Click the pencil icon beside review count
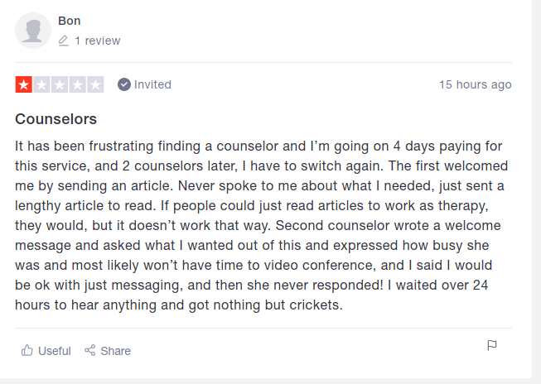 (64, 41)
